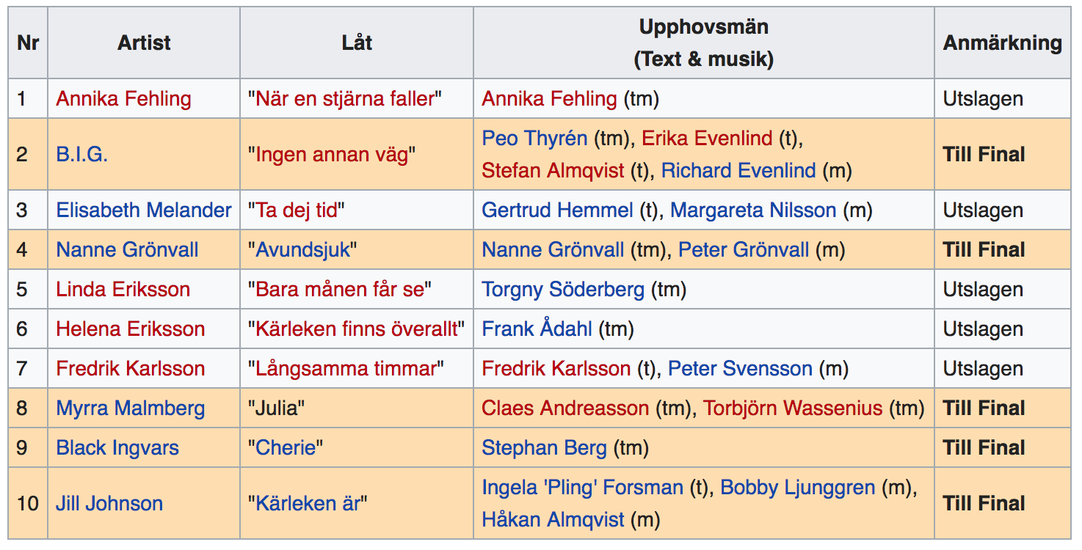The height and width of the screenshot is (550, 1082).
Task: Open the Frank Ådahl songwriter link
Action: pos(537,329)
